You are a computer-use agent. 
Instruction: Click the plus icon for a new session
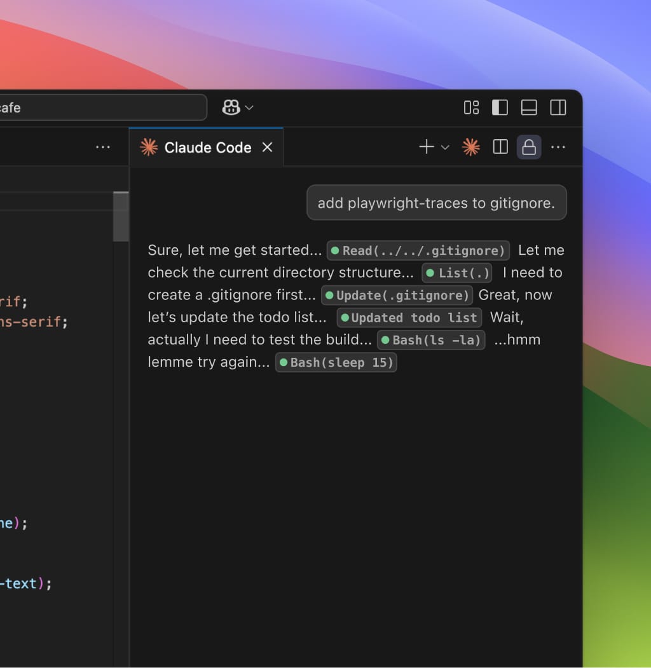(x=426, y=147)
